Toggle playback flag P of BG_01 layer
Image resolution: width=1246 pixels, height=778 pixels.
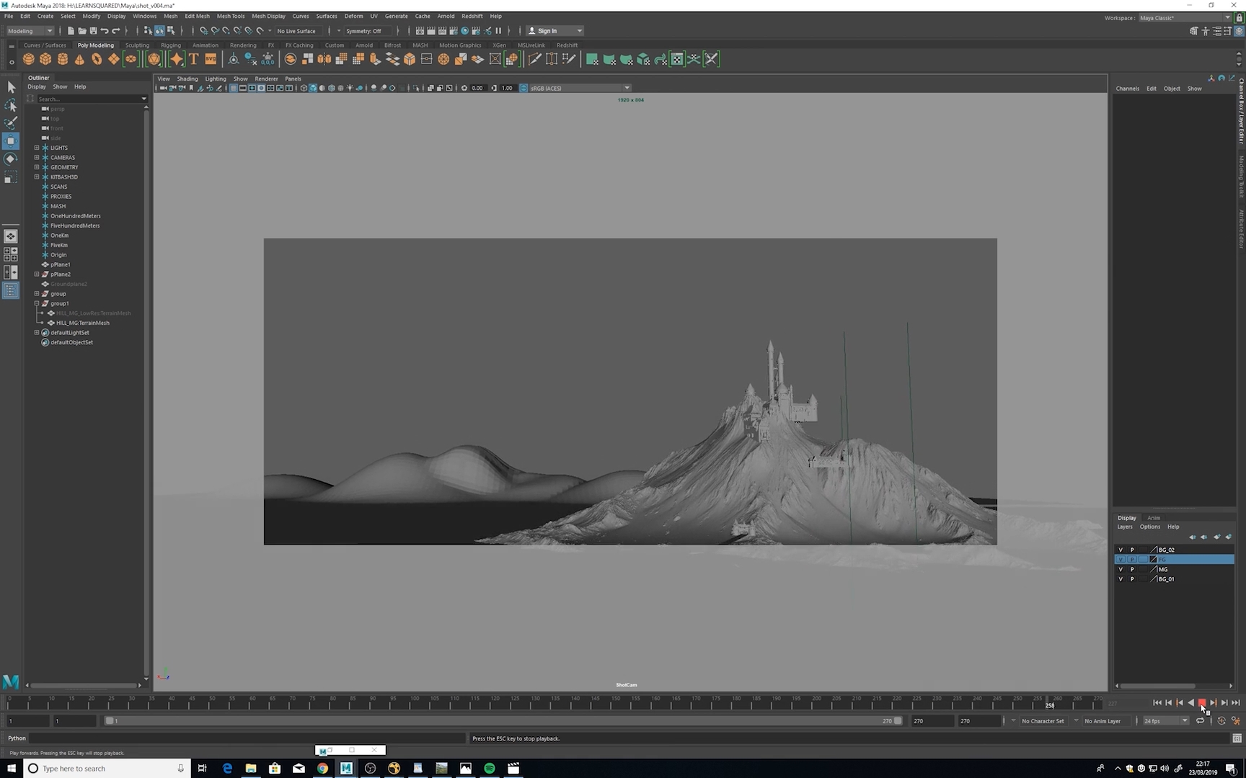point(1132,579)
